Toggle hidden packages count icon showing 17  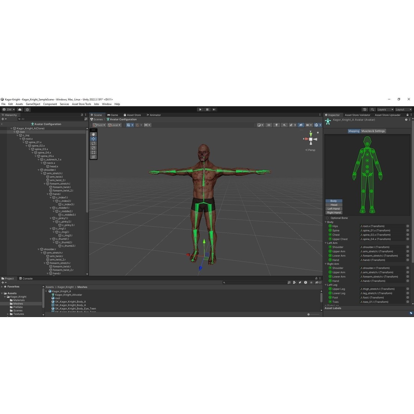tap(318, 283)
